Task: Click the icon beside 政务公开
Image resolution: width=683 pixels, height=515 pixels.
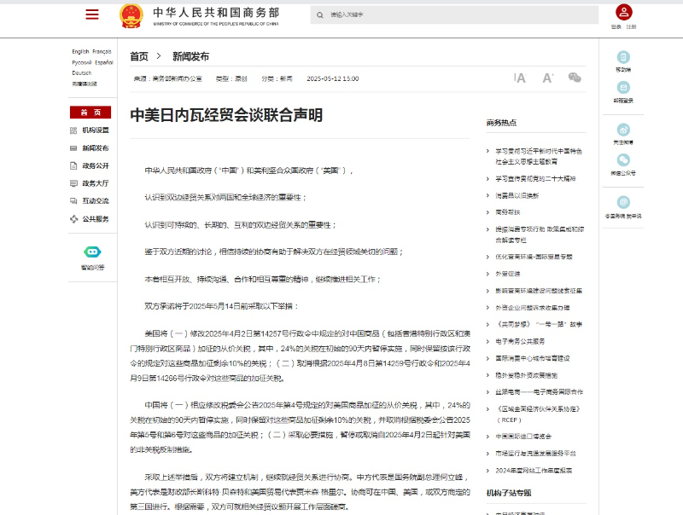Action: point(73,165)
